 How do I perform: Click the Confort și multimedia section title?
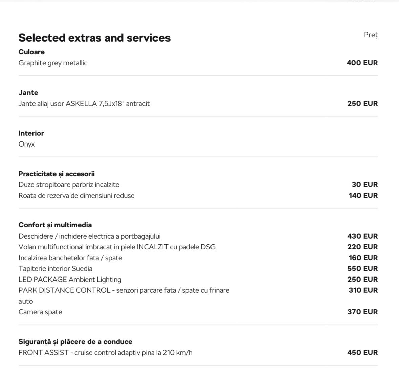click(55, 225)
